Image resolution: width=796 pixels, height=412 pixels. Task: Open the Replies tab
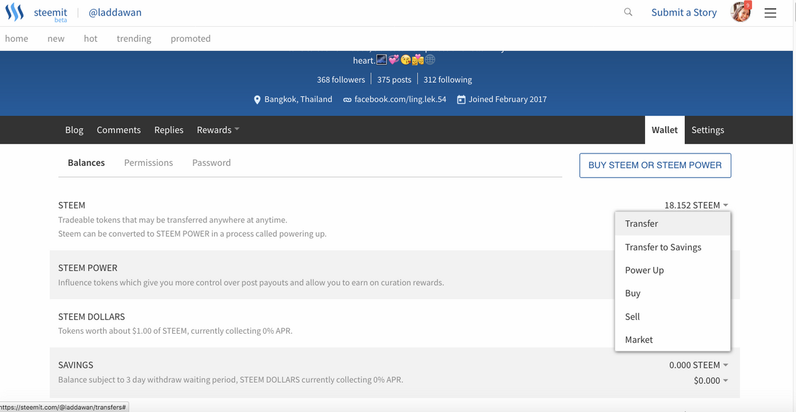tap(169, 130)
